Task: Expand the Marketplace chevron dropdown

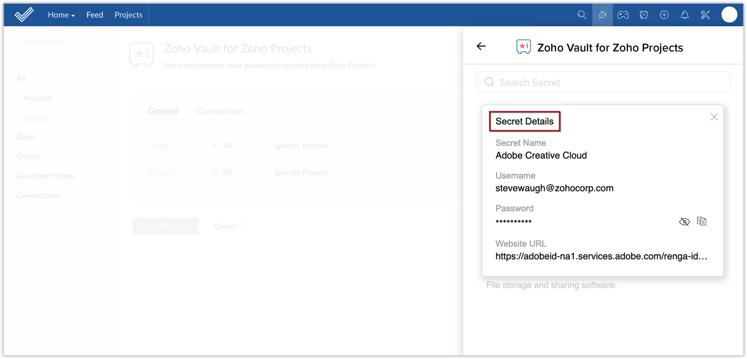Action: (100, 42)
